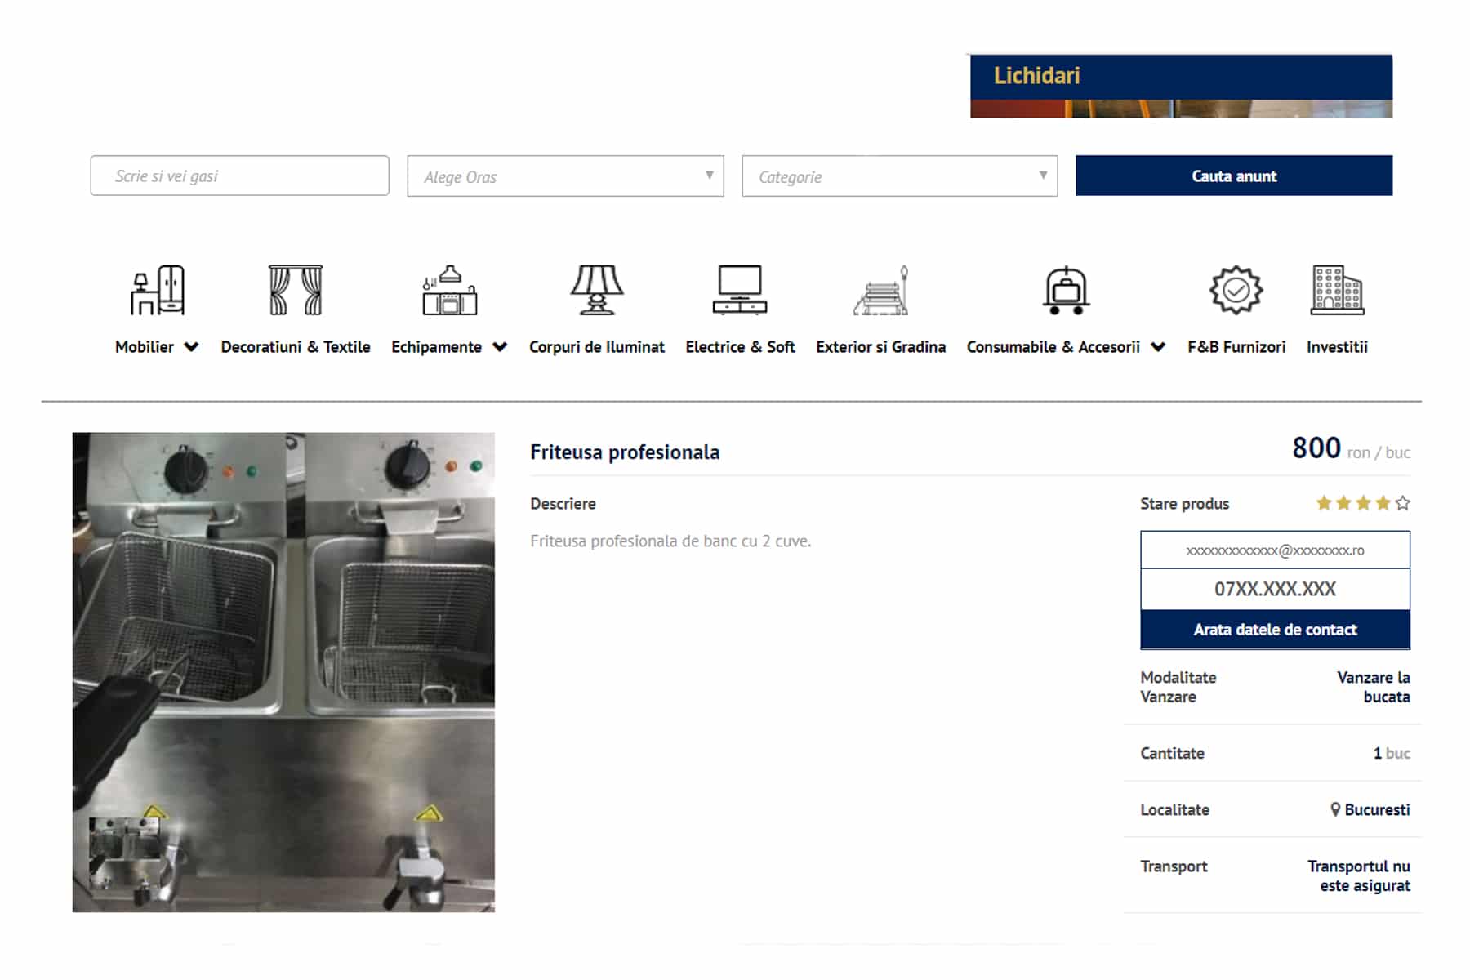The width and height of the screenshot is (1470, 980).
Task: Click the location pin next to Bucuresti
Action: [1335, 809]
